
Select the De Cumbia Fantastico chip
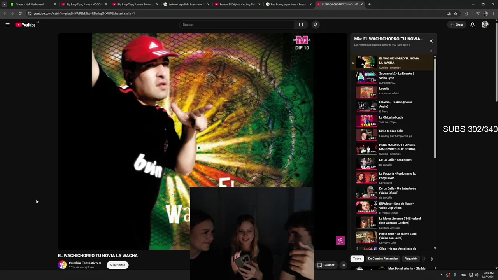click(x=383, y=259)
